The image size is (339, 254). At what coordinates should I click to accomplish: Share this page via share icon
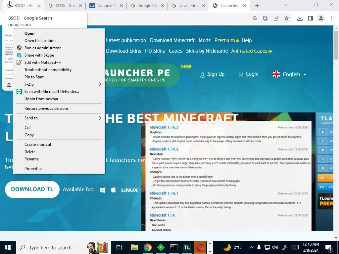pyautogui.click(x=276, y=19)
